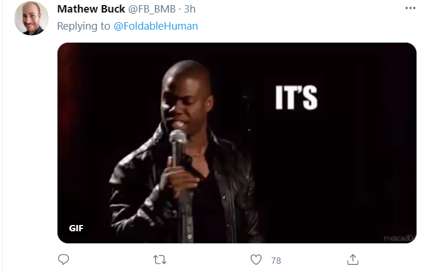Click the Replying to text

(x=84, y=26)
